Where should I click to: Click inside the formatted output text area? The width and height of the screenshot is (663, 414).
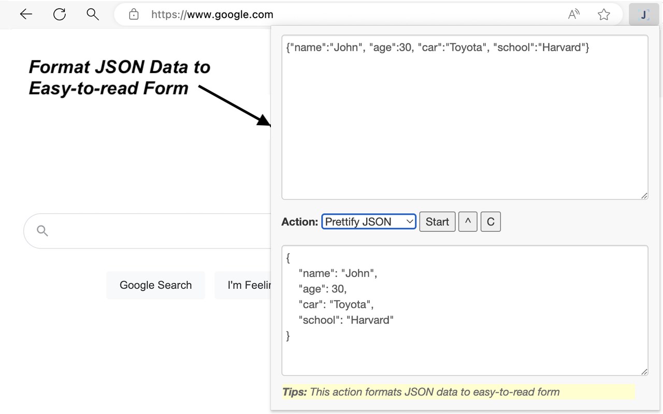point(464,352)
